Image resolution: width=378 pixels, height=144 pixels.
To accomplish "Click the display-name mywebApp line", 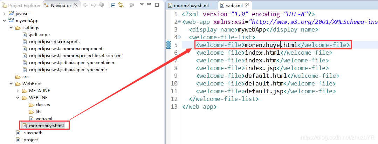I will click(x=254, y=30).
